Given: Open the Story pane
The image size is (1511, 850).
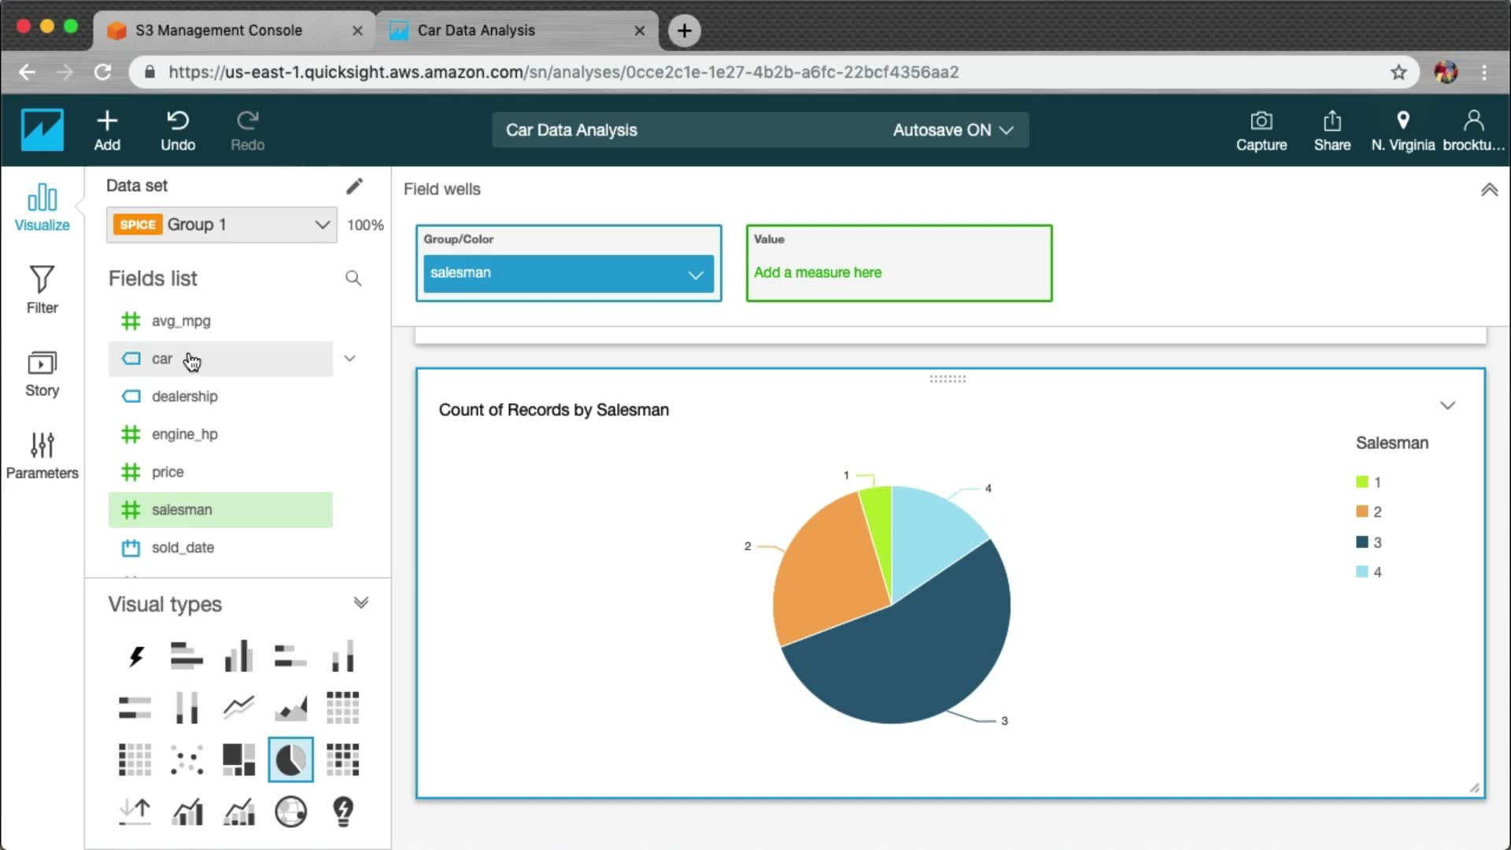Looking at the screenshot, I should click(x=42, y=373).
